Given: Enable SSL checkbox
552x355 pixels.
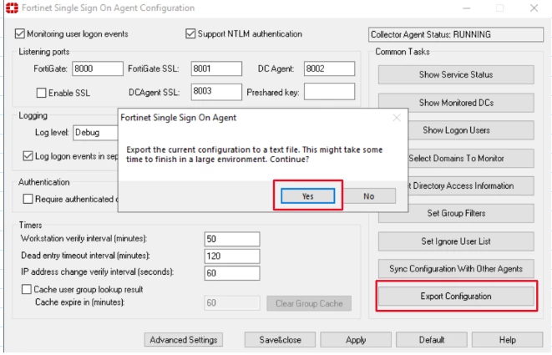Looking at the screenshot, I should [41, 93].
